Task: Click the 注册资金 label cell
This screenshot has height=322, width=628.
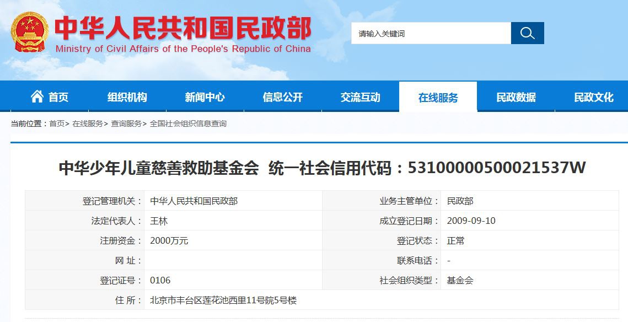Action: coord(85,241)
